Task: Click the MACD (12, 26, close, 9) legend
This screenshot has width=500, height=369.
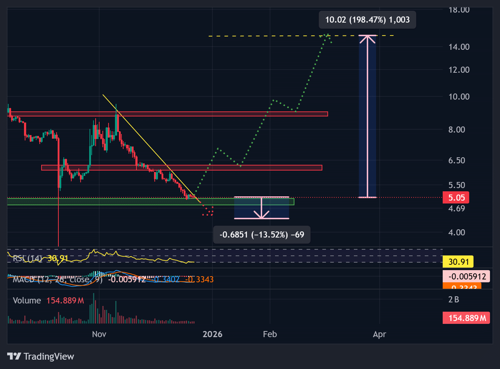Action: (57, 279)
